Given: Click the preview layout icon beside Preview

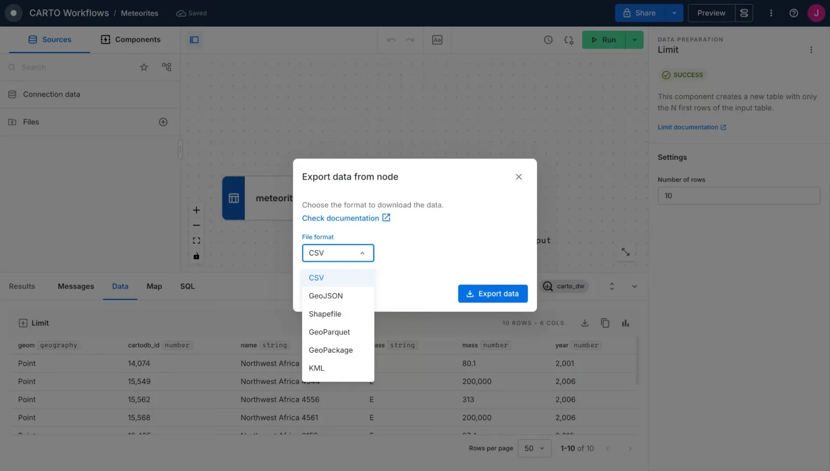Looking at the screenshot, I should point(744,13).
